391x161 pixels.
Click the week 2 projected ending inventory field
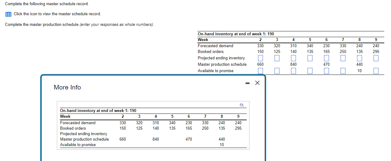260,58
